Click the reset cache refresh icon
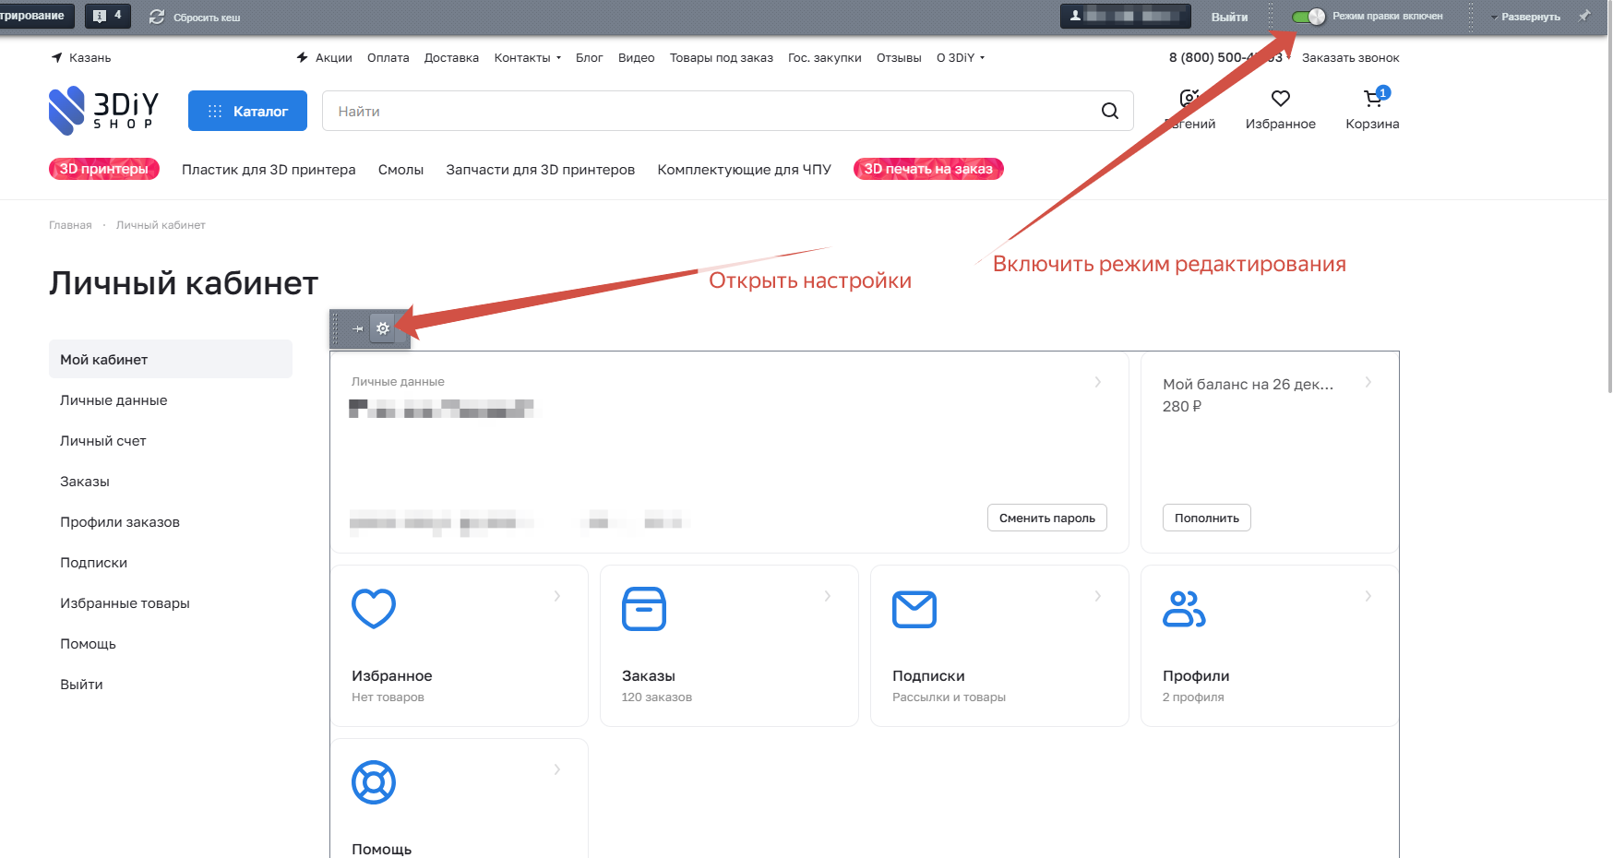 tap(157, 17)
